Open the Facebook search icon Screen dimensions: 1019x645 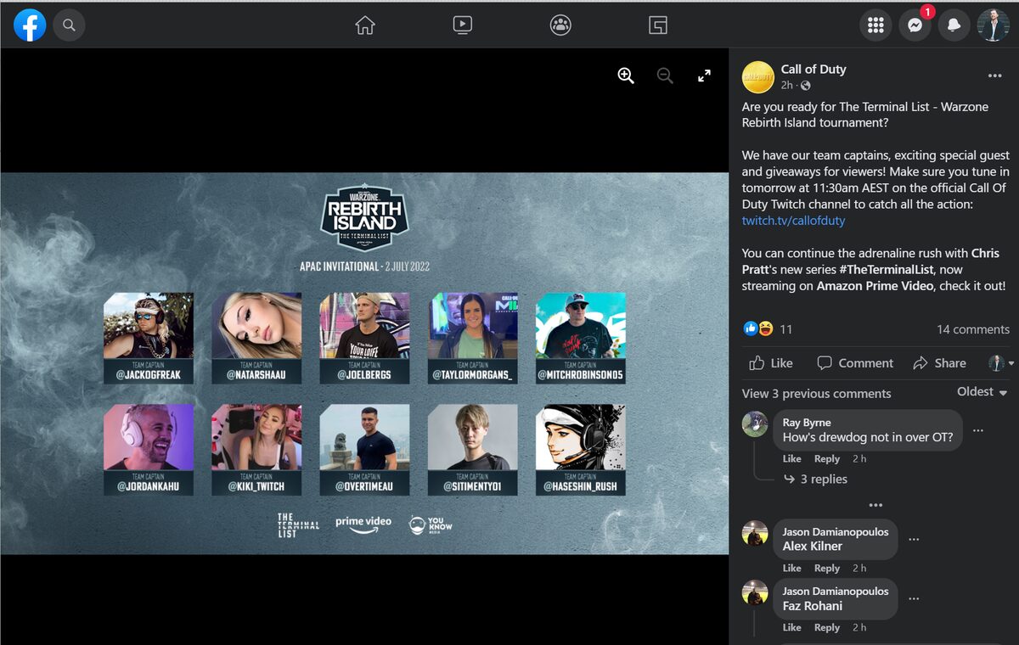[70, 25]
